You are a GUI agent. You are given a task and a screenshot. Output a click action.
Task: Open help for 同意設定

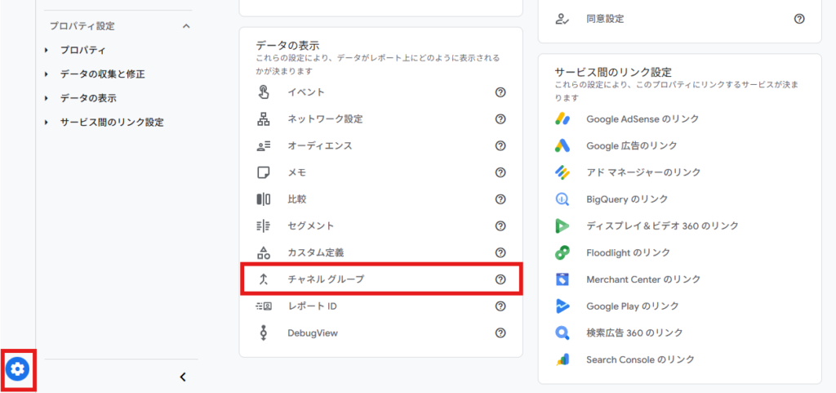[798, 19]
